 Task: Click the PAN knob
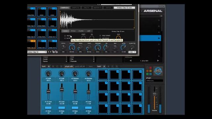115,48
